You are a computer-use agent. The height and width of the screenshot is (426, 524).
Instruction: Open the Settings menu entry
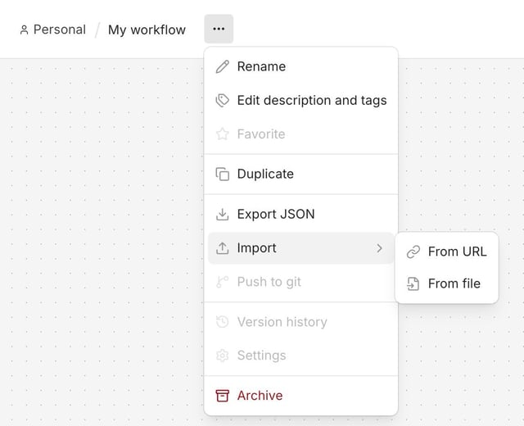(x=300, y=356)
